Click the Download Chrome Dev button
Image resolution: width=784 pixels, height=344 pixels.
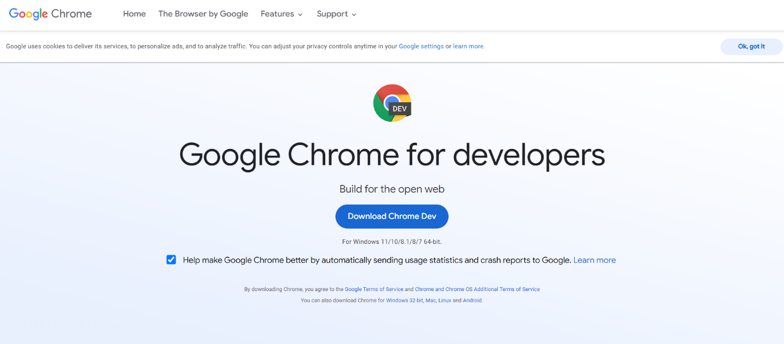pos(392,216)
